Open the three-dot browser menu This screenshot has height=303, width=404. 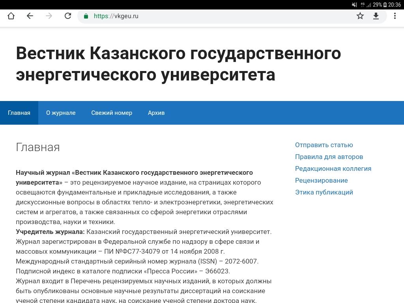395,16
